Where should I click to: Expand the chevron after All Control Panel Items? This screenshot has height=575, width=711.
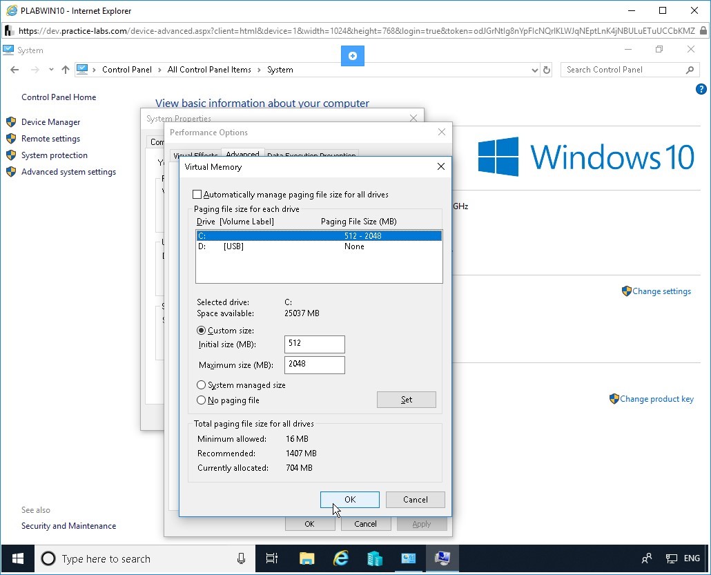(259, 70)
